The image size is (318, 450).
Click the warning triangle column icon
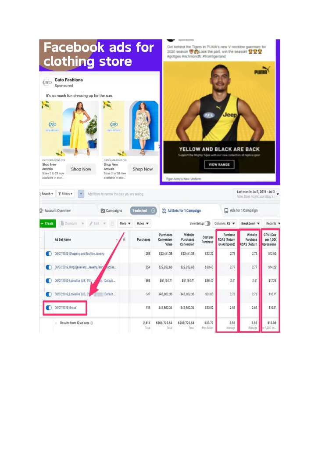pyautogui.click(x=124, y=239)
